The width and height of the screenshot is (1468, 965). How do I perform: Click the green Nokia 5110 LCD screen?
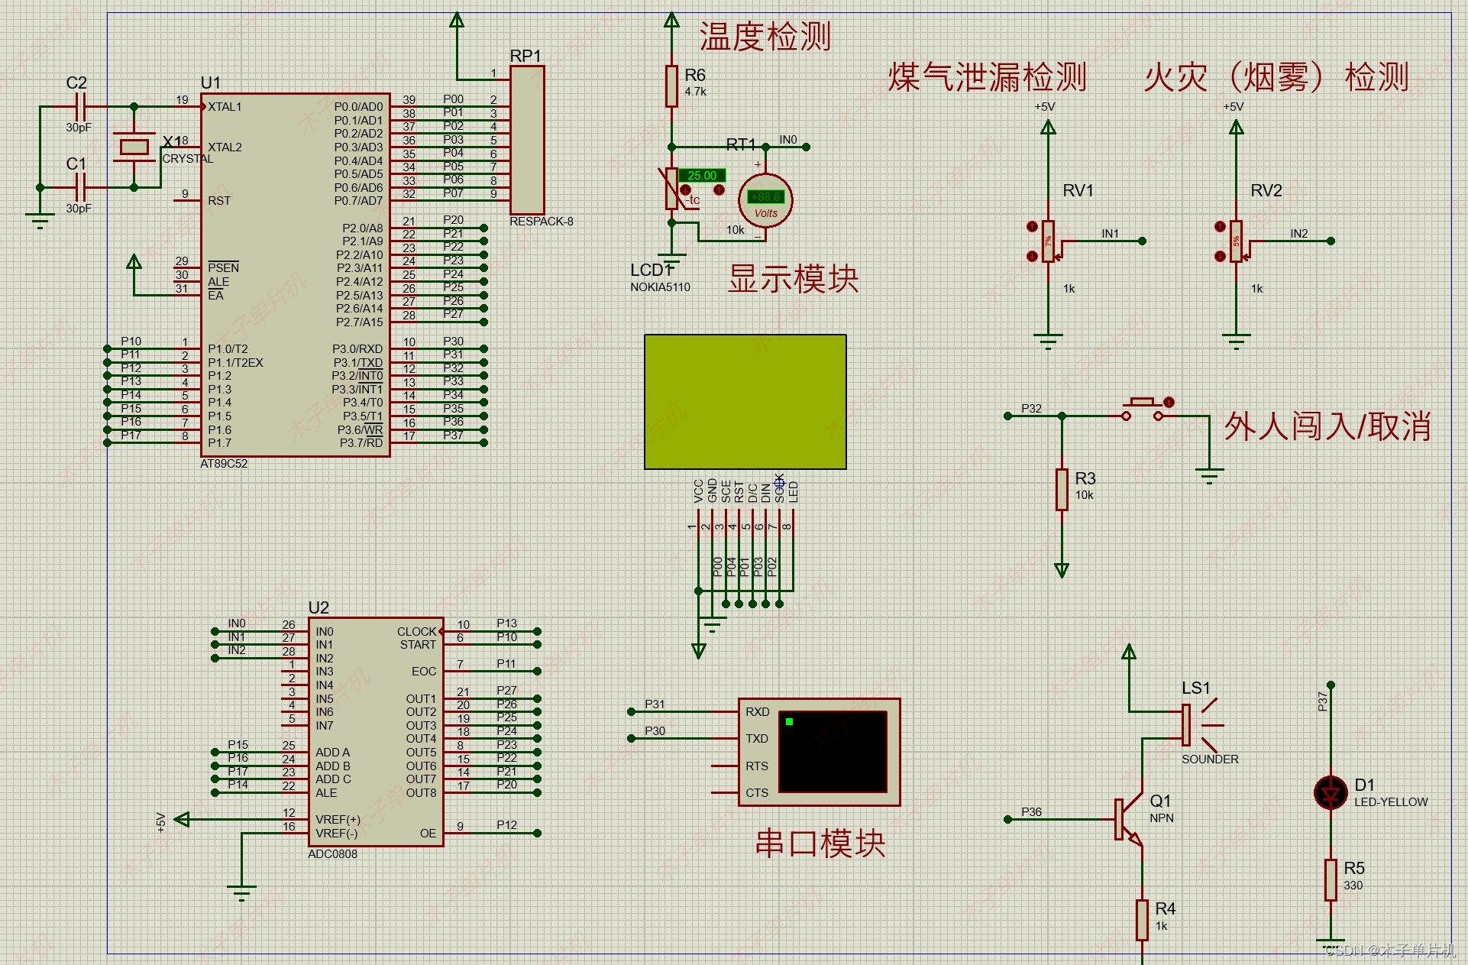(x=745, y=402)
